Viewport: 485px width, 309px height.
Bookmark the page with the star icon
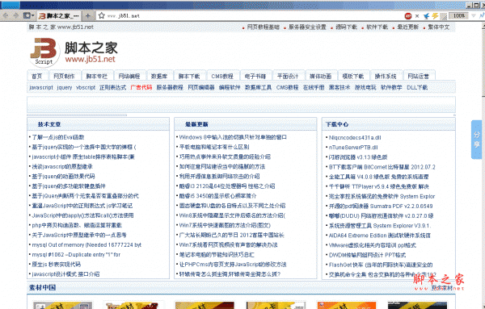pyautogui.click(x=102, y=15)
